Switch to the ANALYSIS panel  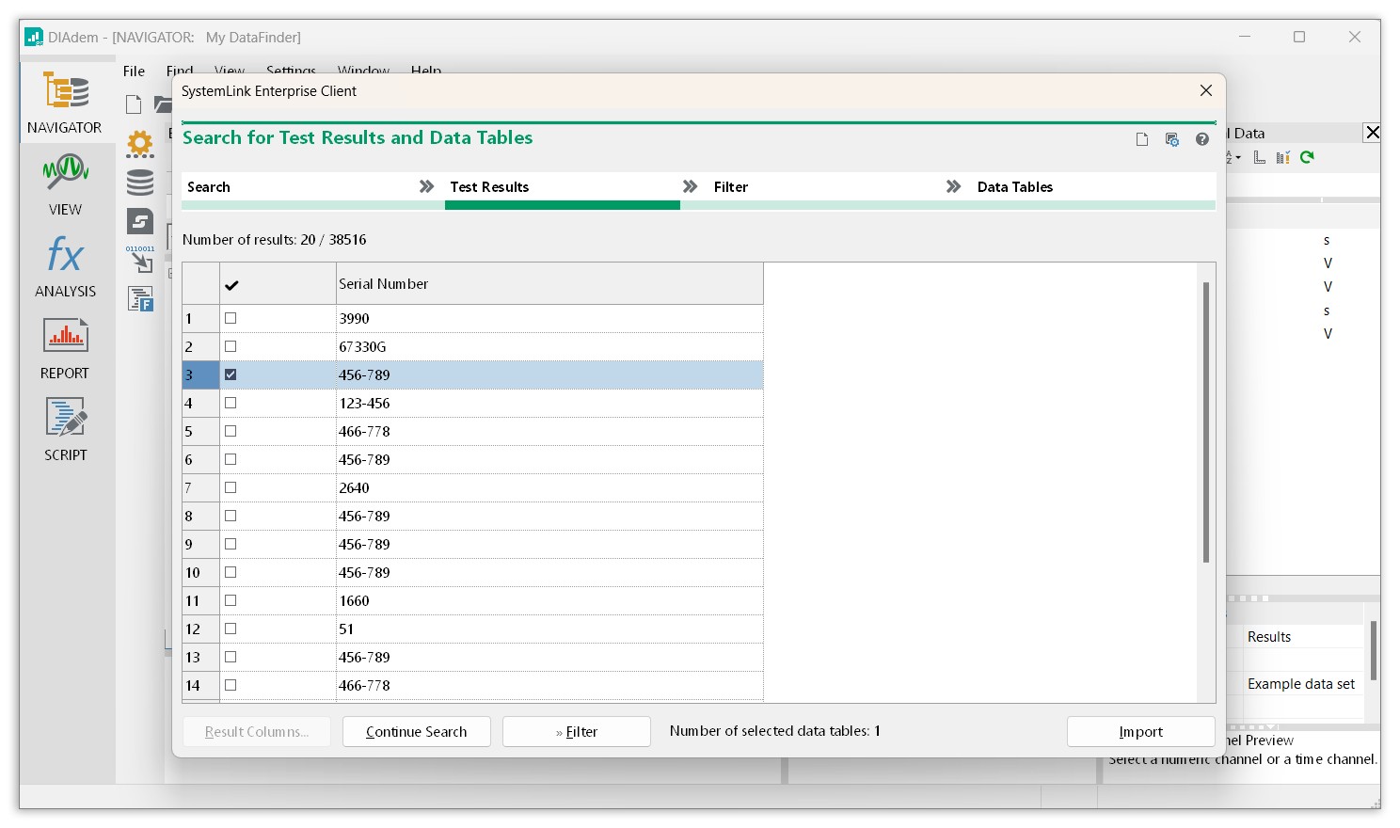click(x=65, y=265)
